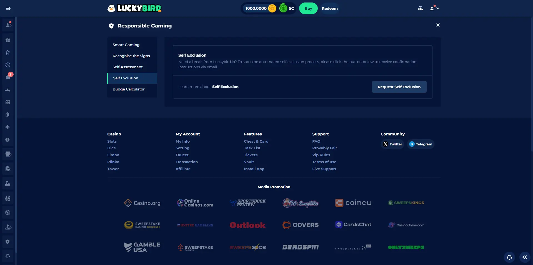The image size is (533, 265).
Task: Open the gift/promotions icon in sidebar
Action: click(8, 40)
